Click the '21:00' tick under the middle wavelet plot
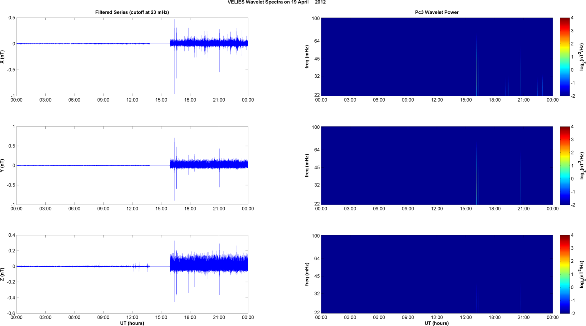586x326 pixels. (523, 209)
